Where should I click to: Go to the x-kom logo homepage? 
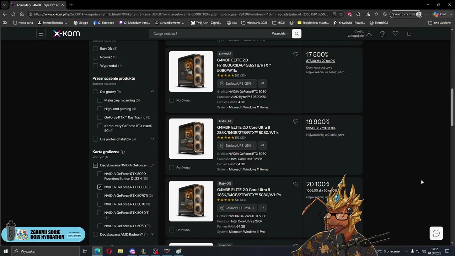pos(66,34)
